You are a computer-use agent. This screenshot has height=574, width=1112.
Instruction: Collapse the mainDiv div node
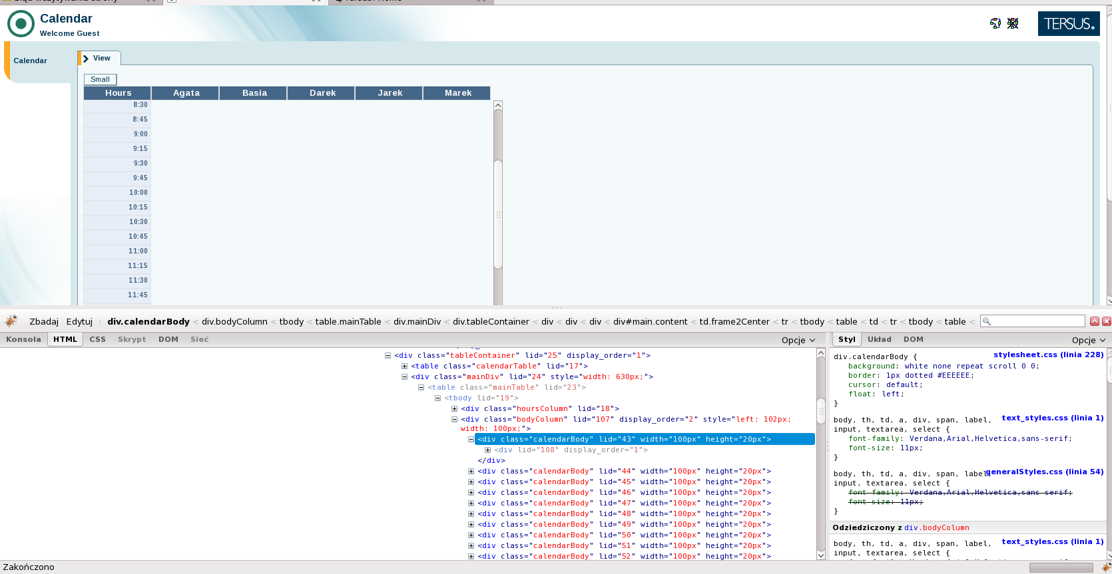404,376
